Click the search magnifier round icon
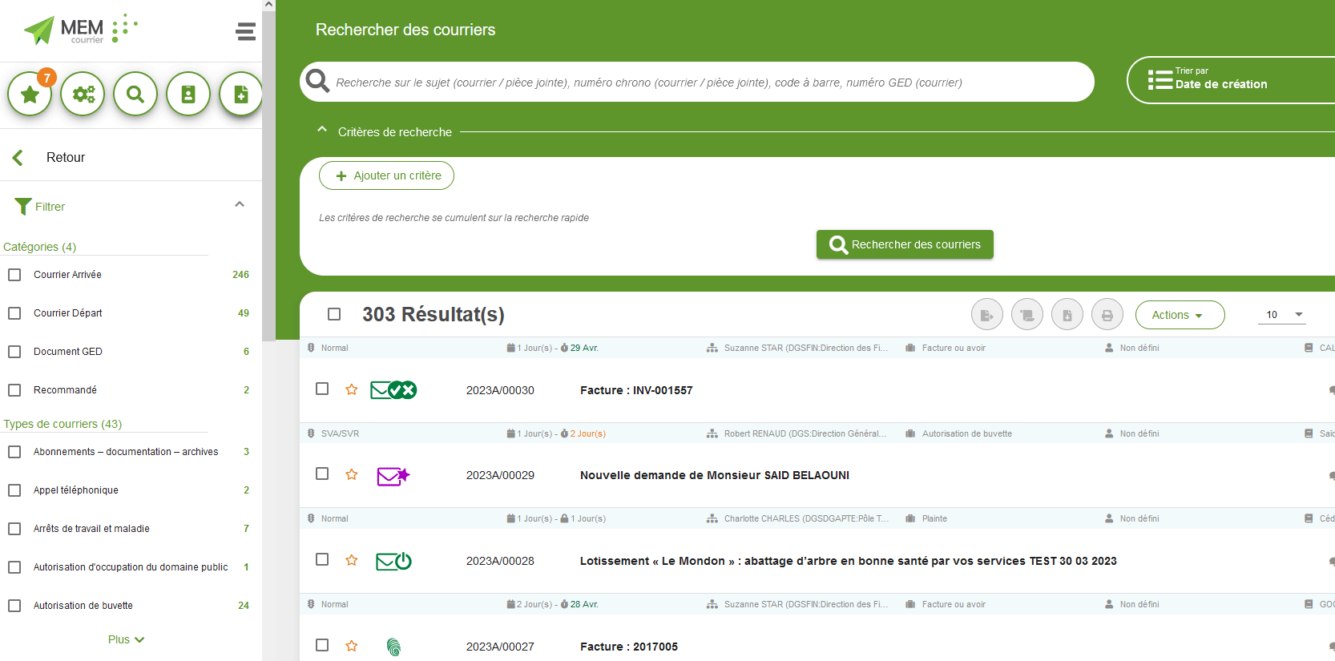The image size is (1335, 661). coord(135,95)
